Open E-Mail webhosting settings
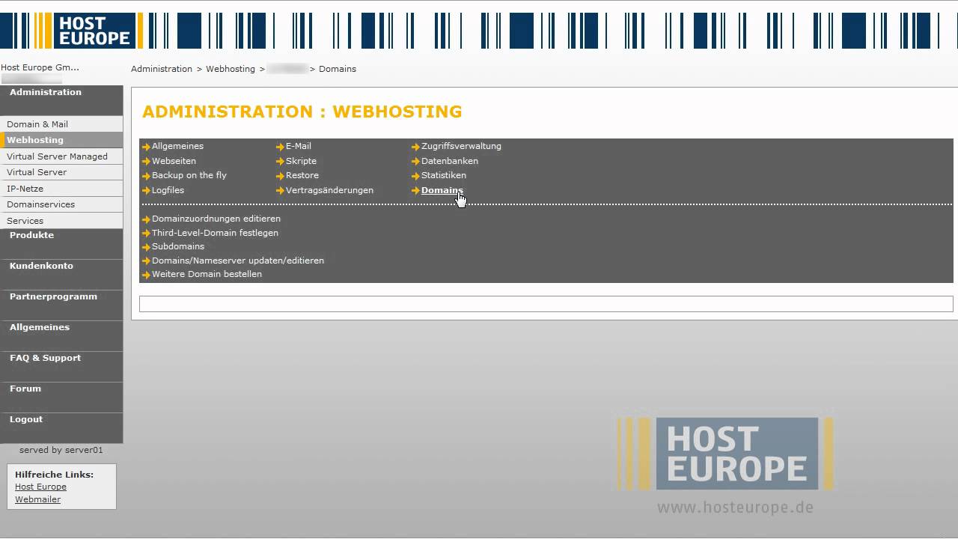The height and width of the screenshot is (539, 958). pyautogui.click(x=299, y=146)
